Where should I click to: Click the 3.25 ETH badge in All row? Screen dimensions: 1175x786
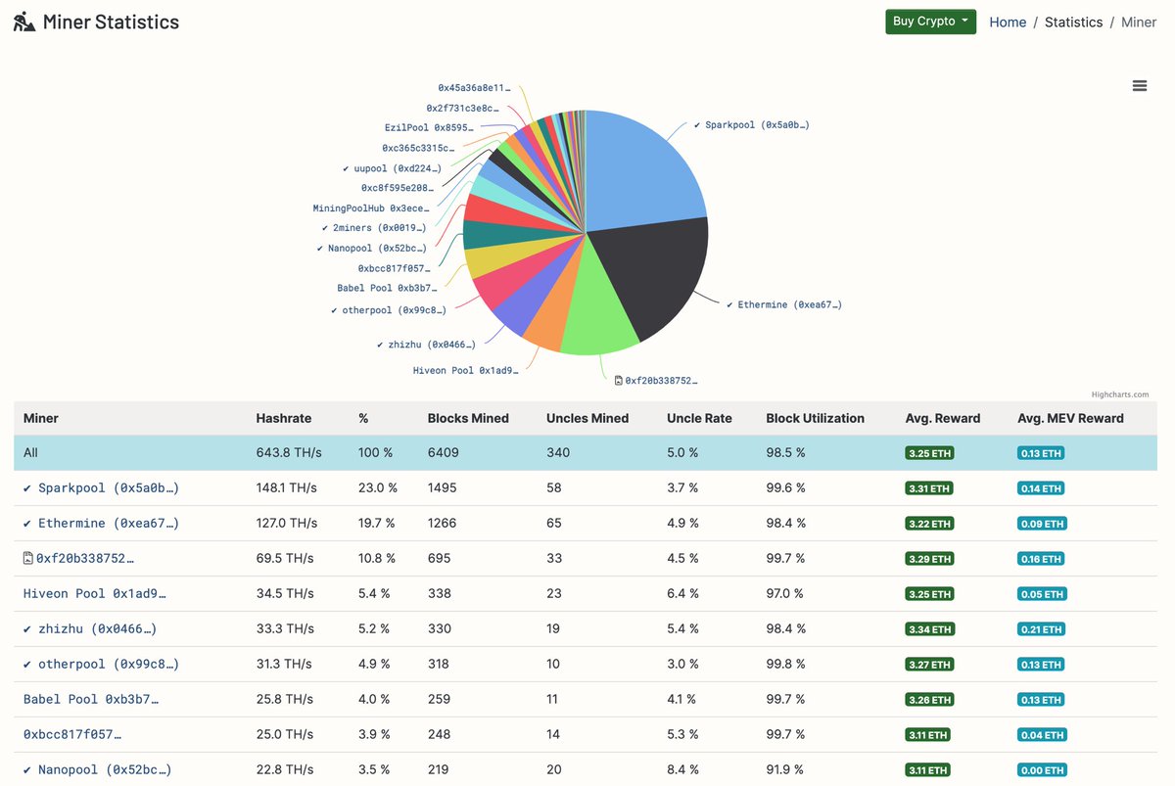pos(929,453)
